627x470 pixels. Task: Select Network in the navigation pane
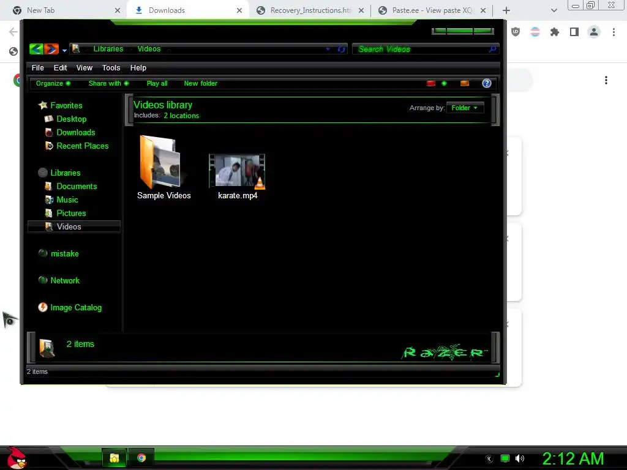coord(65,280)
